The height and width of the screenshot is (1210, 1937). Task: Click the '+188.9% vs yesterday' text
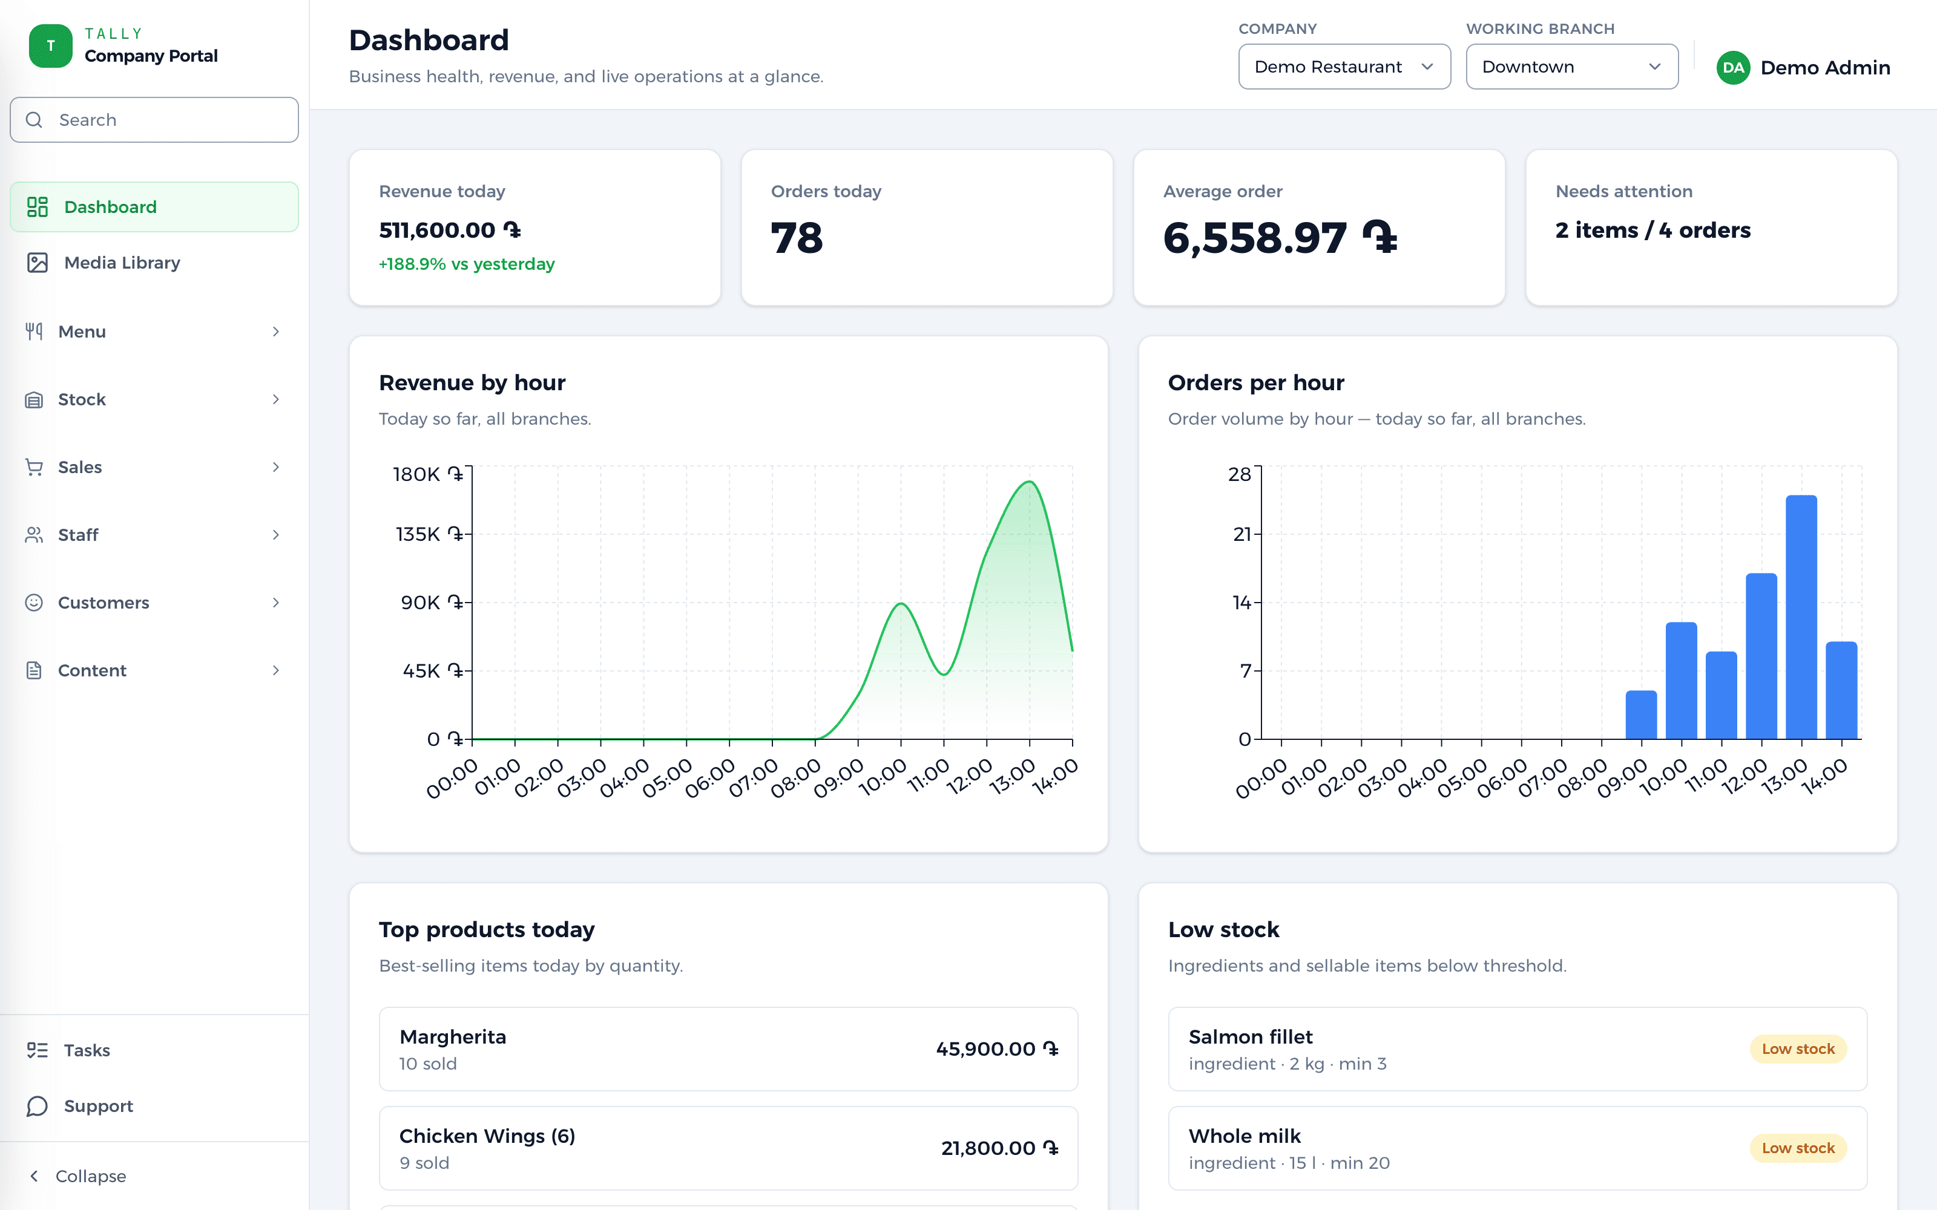pyautogui.click(x=467, y=264)
